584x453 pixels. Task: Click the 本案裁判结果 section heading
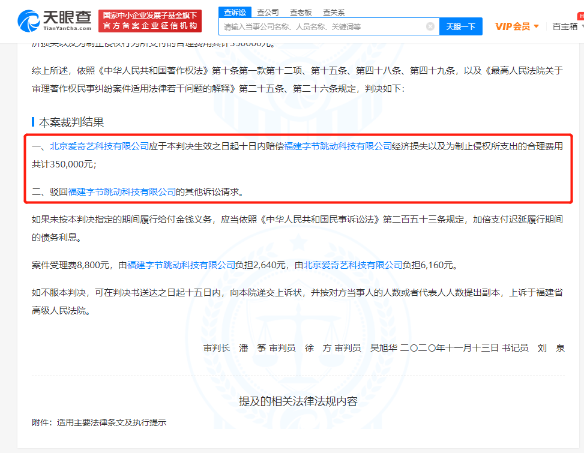pos(71,122)
